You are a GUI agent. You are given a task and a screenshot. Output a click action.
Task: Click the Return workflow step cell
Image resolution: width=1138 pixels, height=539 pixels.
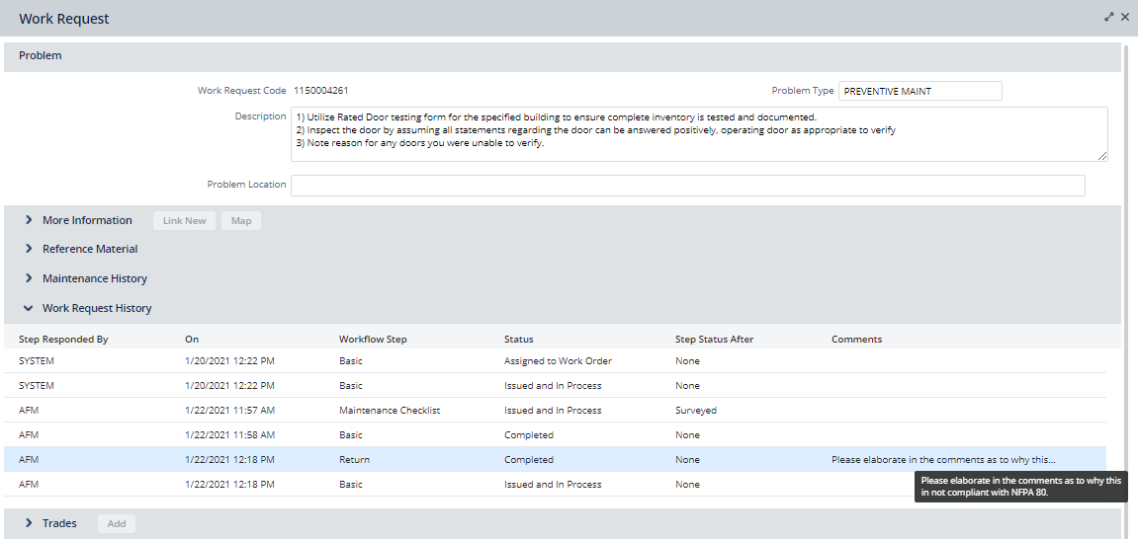coord(354,459)
